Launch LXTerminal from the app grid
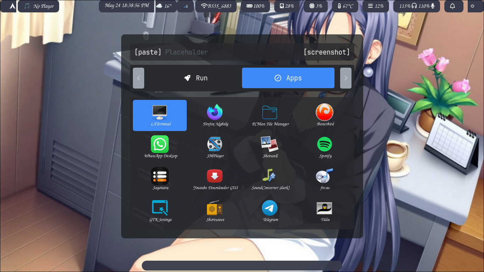 click(160, 115)
